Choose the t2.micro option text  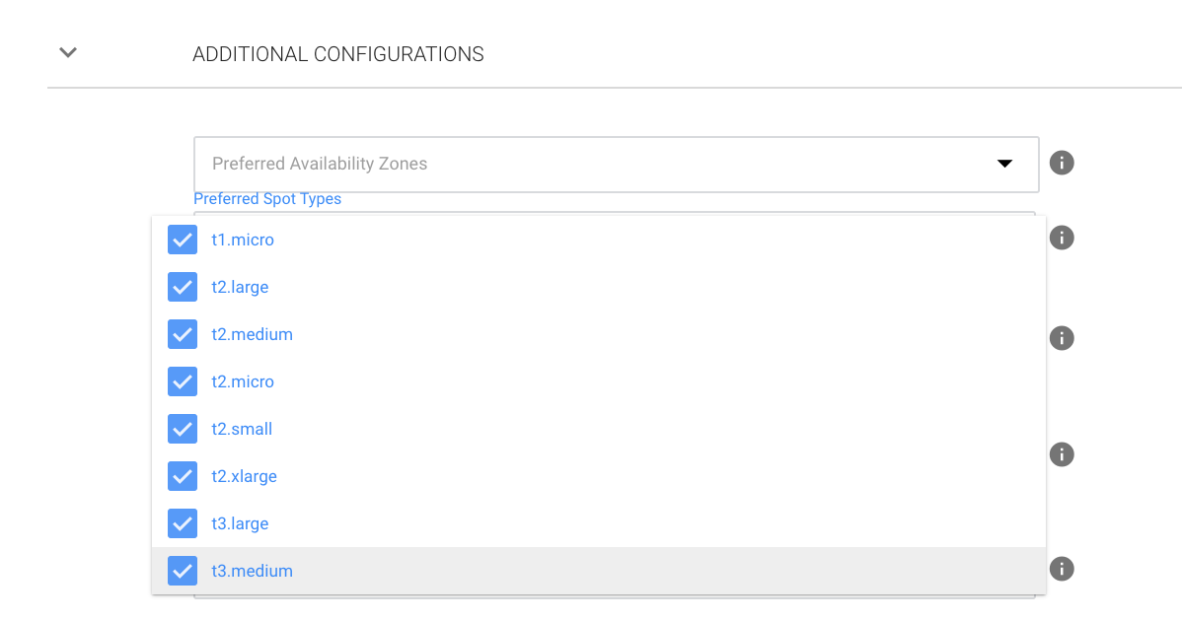243,381
